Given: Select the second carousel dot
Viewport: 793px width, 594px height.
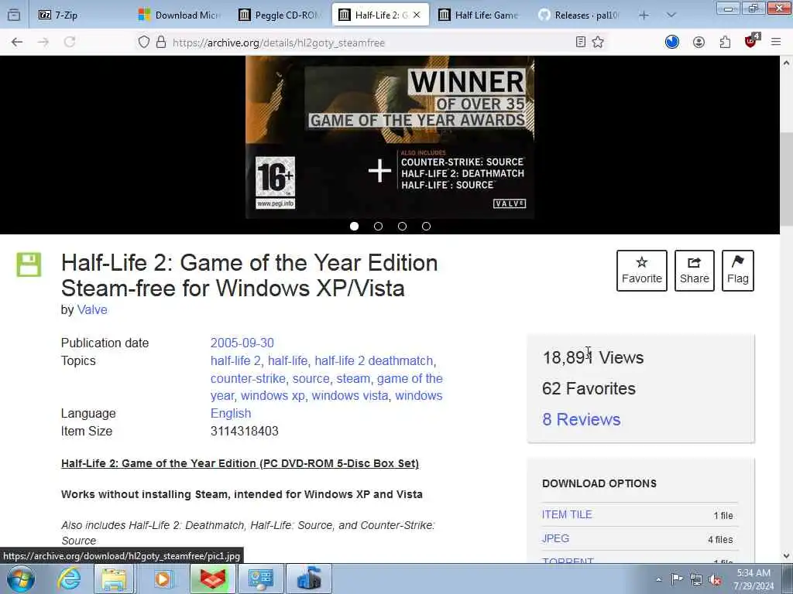Looking at the screenshot, I should [x=378, y=227].
